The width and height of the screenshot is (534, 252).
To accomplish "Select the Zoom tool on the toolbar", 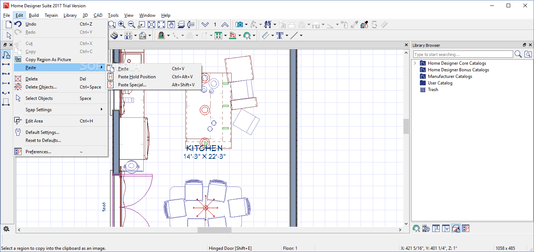I will tap(112, 25).
